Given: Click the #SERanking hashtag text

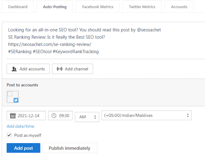Looking at the screenshot, I should tap(20, 51).
